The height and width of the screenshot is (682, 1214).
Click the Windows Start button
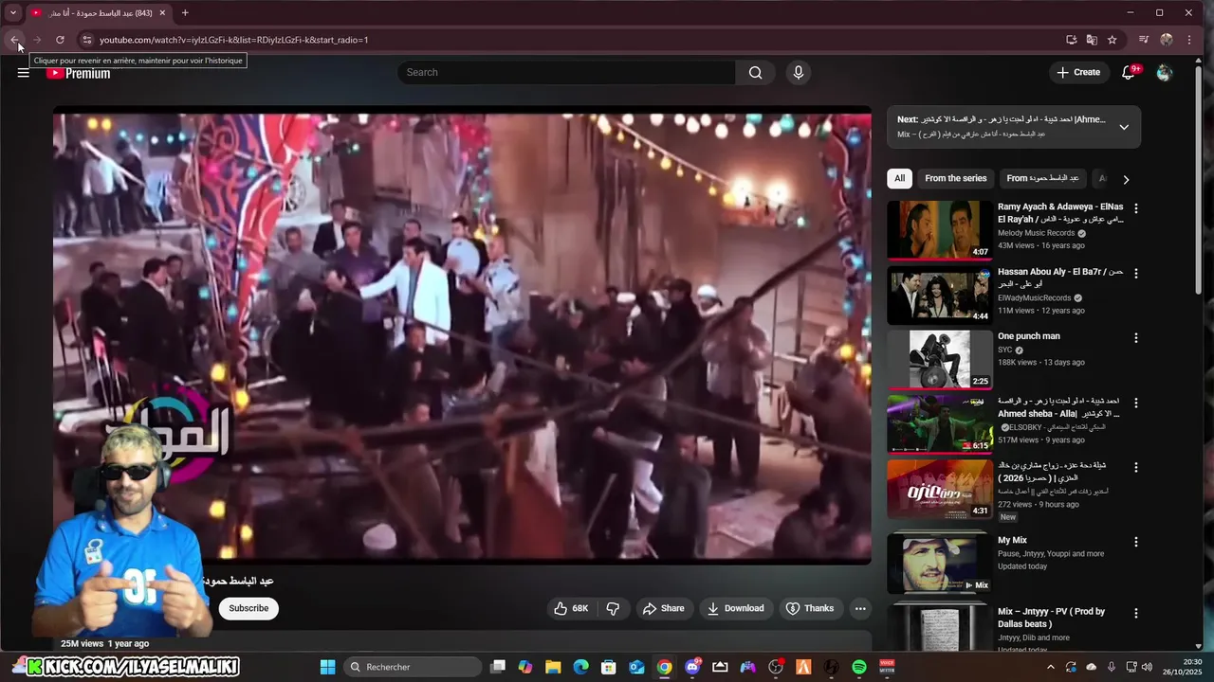click(327, 667)
